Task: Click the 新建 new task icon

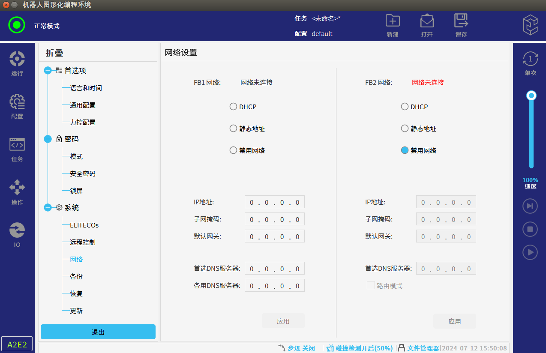Action: coord(393,21)
